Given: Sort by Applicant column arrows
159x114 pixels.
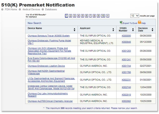Looking at the screenshot, I should 114,30.
